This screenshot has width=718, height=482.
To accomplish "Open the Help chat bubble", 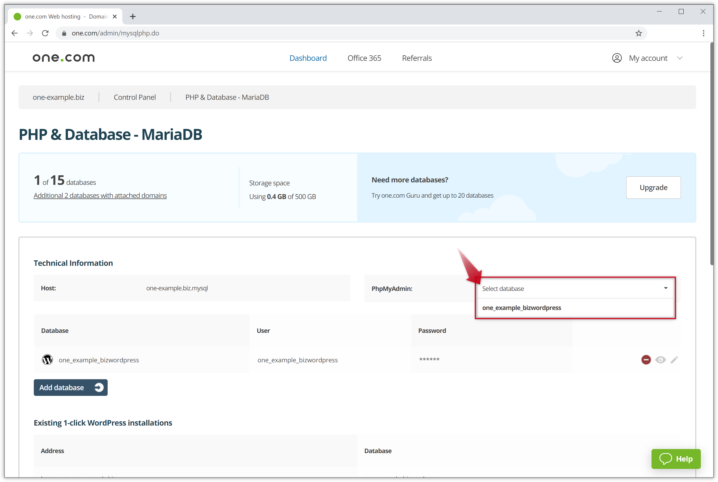I will coord(676,459).
